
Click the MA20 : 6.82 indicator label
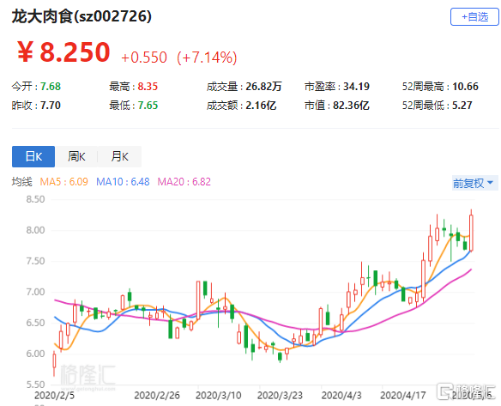coord(184,182)
